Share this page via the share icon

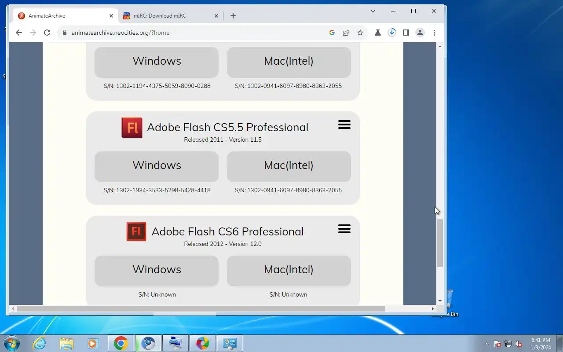click(x=346, y=33)
